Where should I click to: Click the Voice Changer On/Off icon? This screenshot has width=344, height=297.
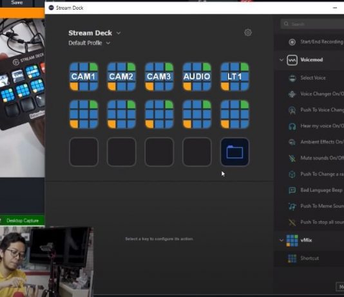pyautogui.click(x=292, y=94)
